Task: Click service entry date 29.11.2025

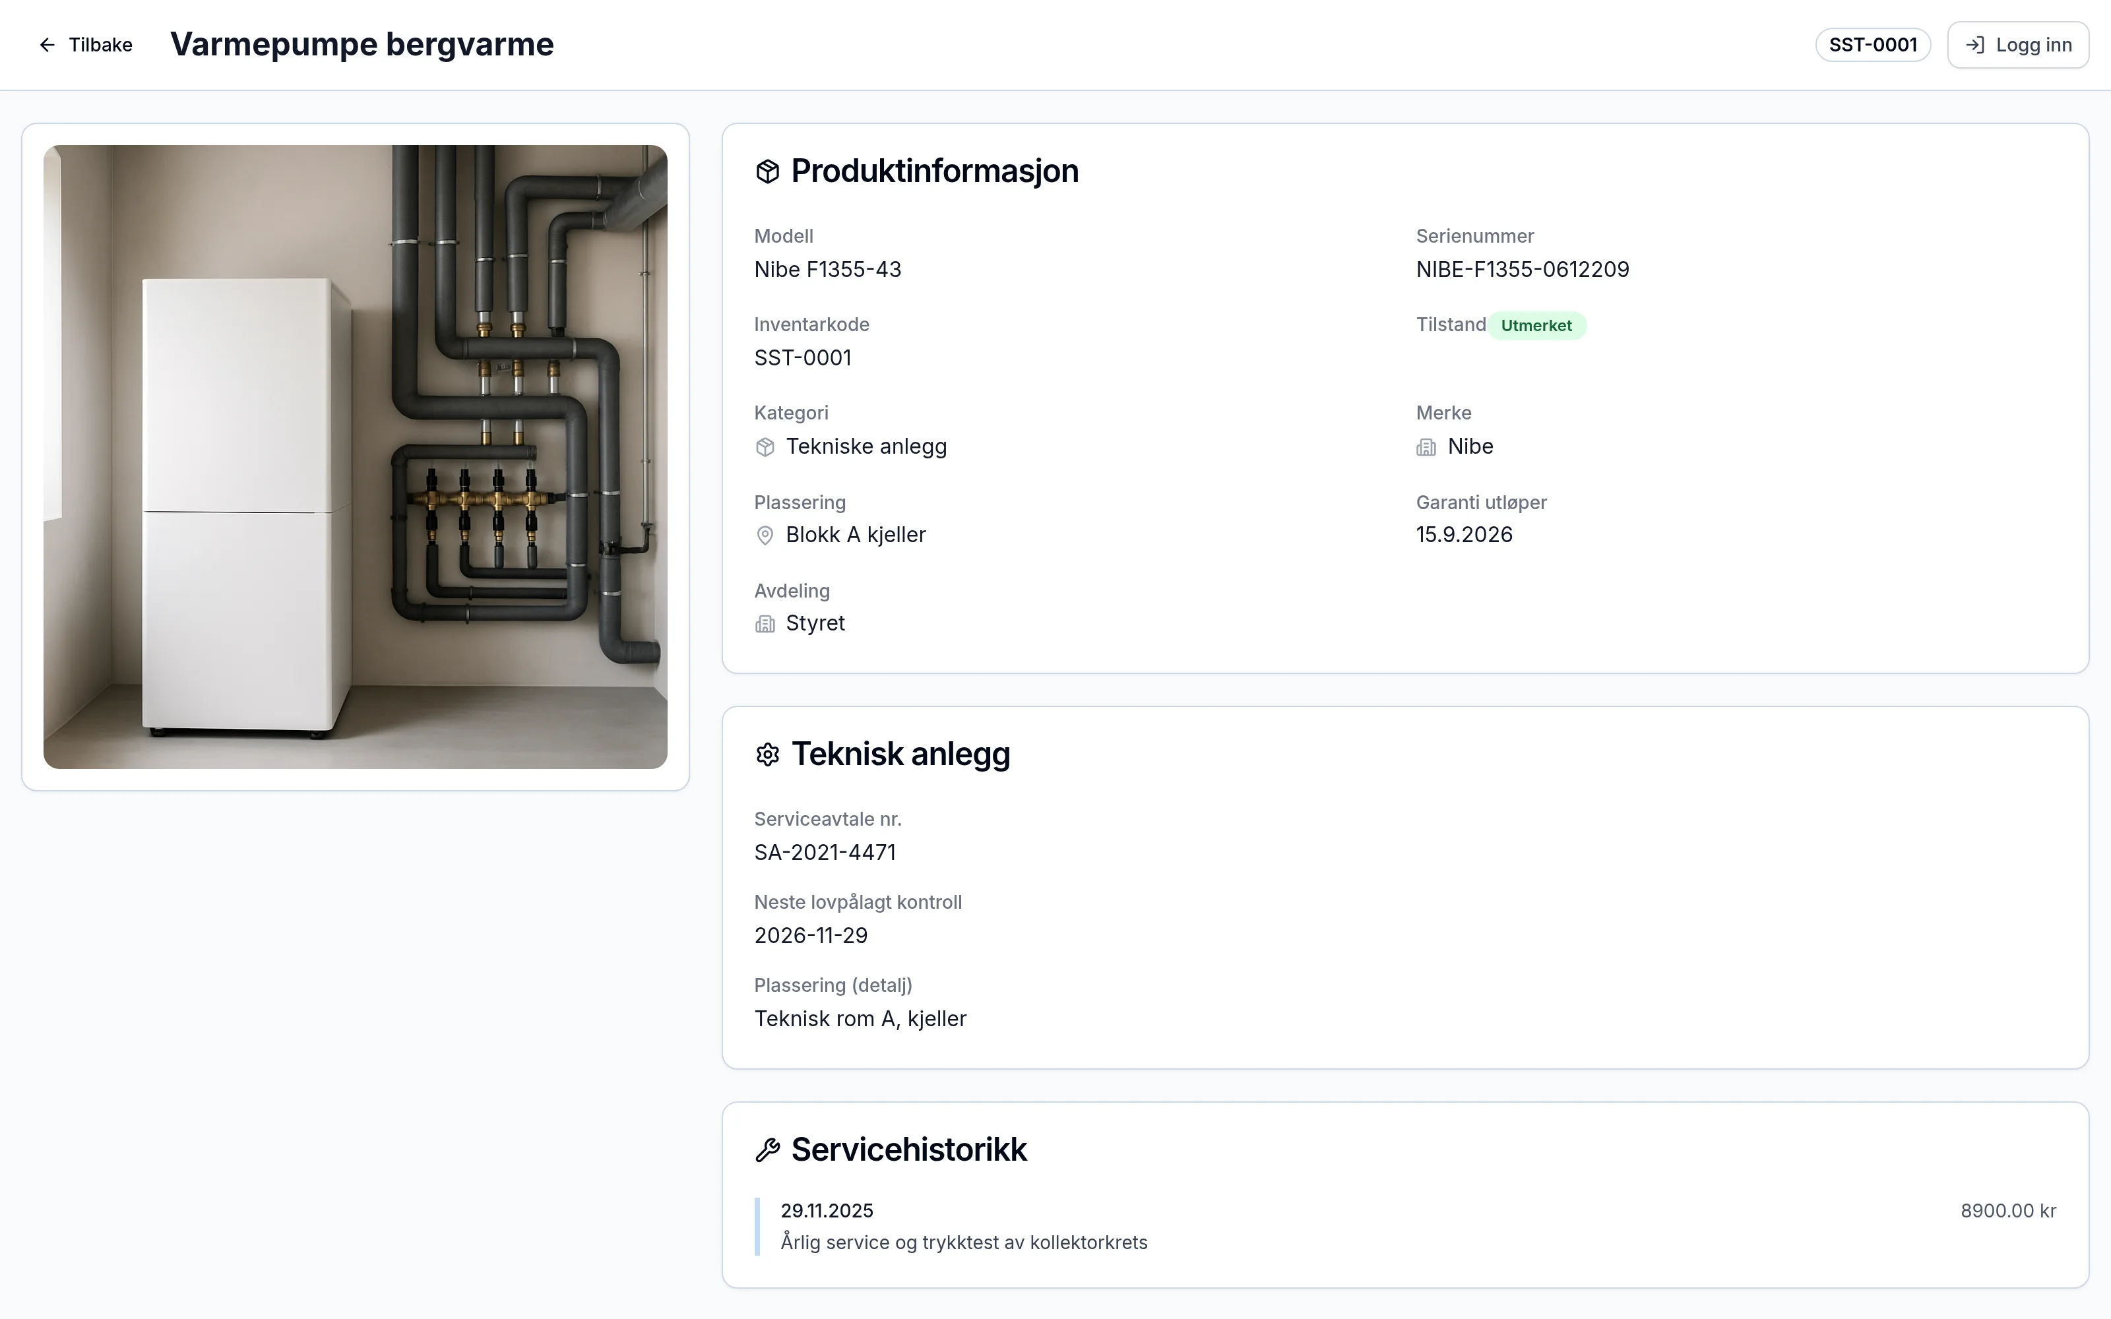Action: (x=827, y=1211)
